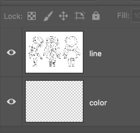Click the Fill label scrubby slider
Image resolution: width=140 pixels, height=133 pixels.
click(123, 16)
